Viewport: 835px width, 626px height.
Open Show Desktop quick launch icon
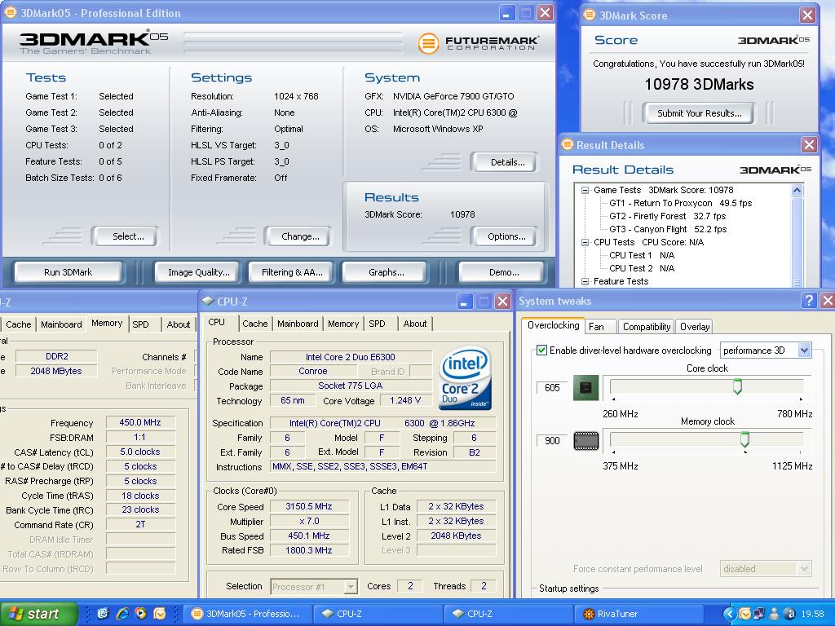(x=104, y=613)
